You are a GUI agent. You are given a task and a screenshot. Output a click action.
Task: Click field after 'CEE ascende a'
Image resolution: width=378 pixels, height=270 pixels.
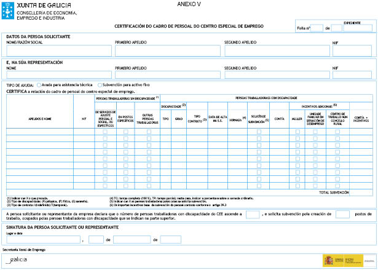coord(253,214)
